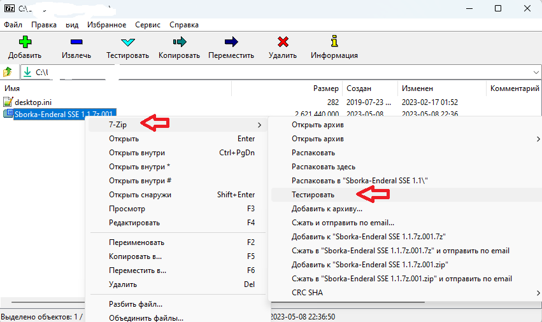
Task: Click the Test archive toolbar icon
Action: (x=127, y=43)
